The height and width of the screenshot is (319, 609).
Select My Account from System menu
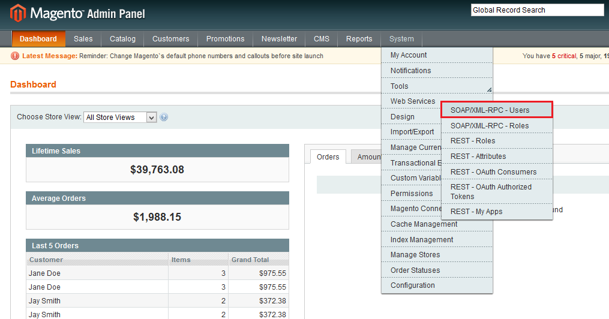(437, 55)
